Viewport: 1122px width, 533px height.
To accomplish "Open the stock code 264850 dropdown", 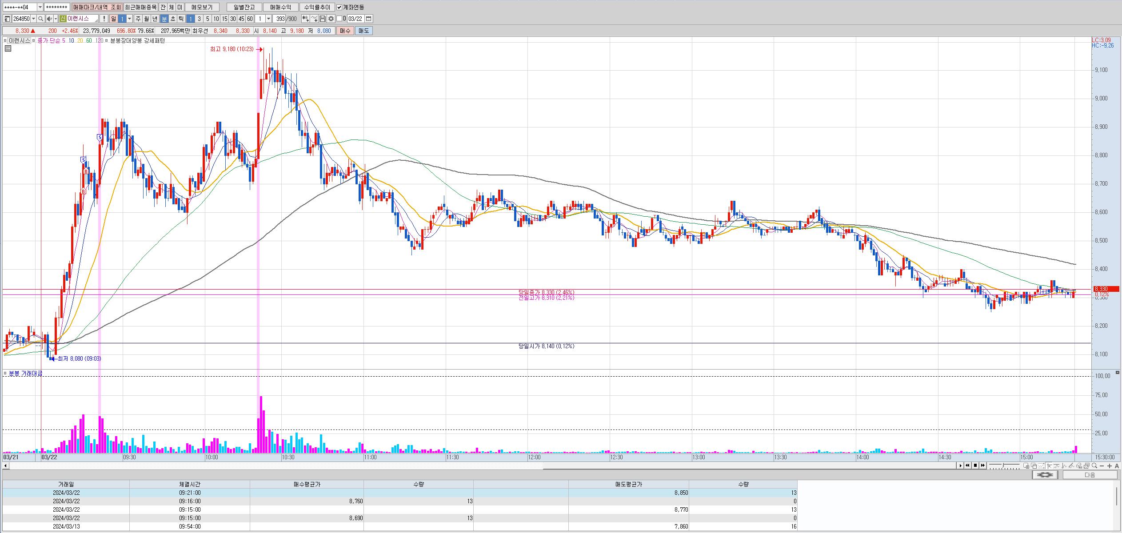I will pos(34,19).
